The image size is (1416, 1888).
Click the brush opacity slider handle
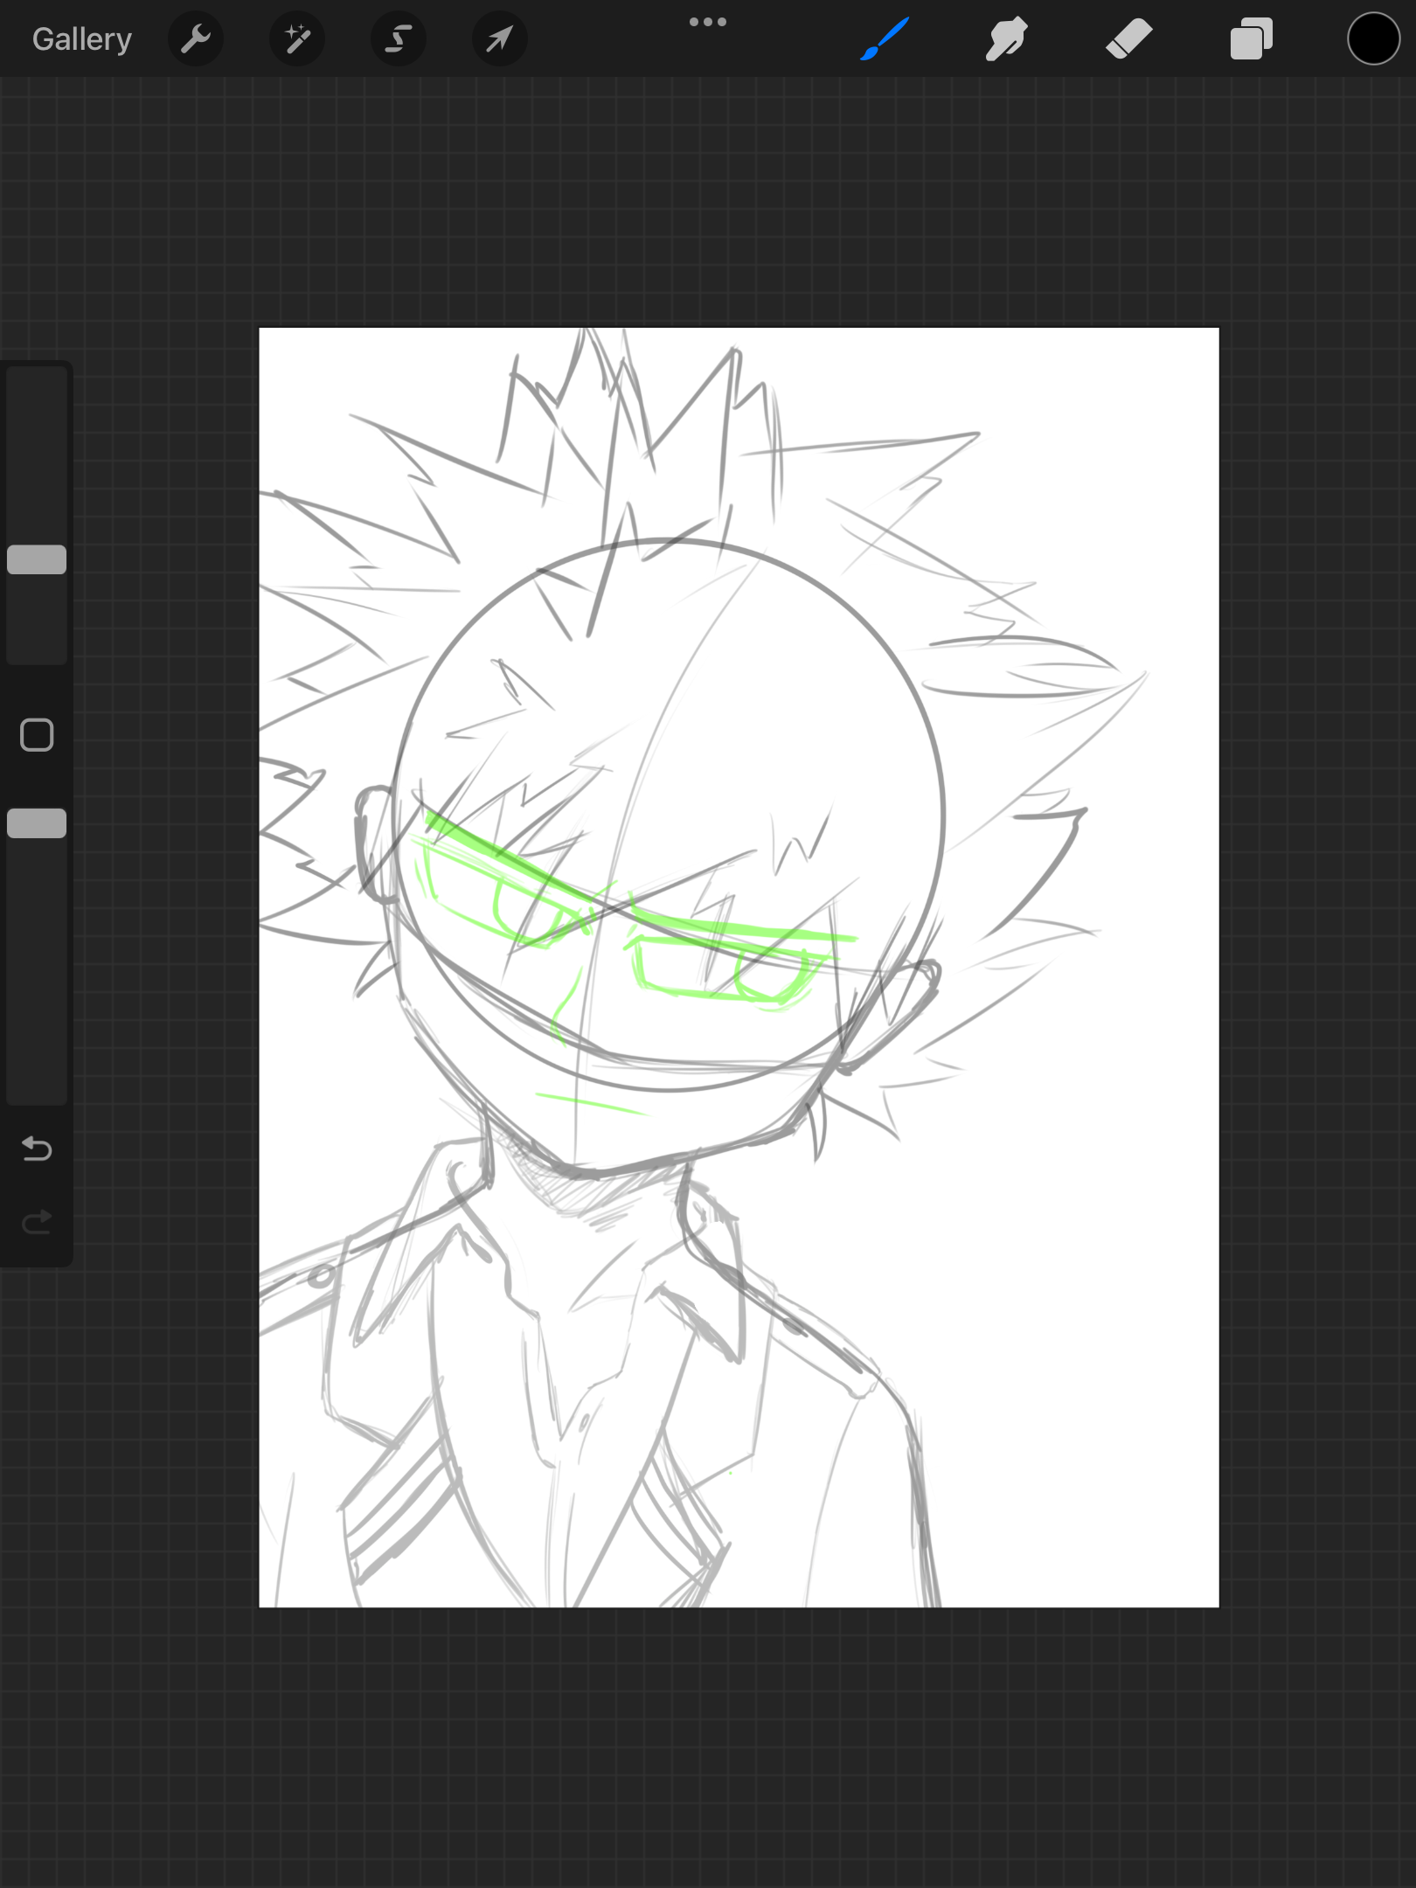click(37, 823)
